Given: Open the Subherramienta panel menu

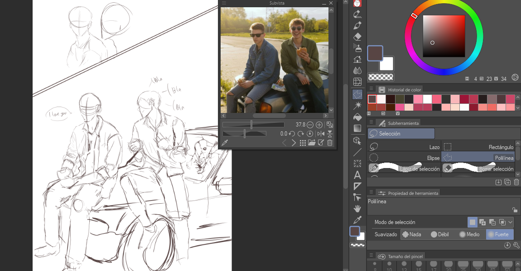Looking at the screenshot, I should click(x=371, y=122).
